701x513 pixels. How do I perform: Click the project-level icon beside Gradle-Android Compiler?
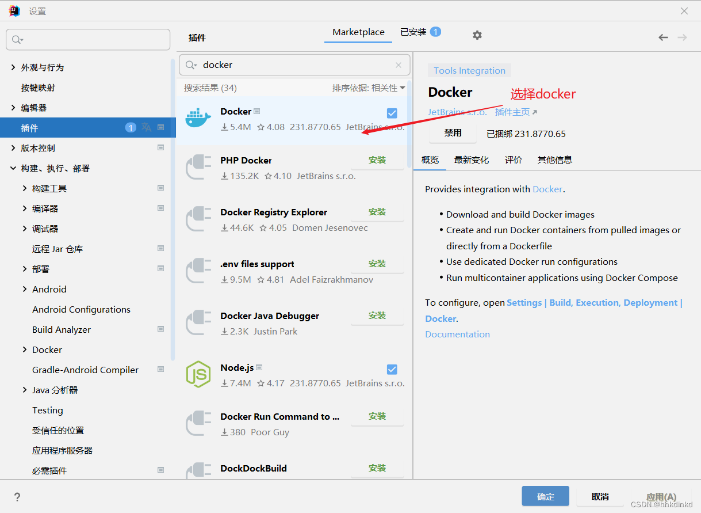(x=161, y=369)
